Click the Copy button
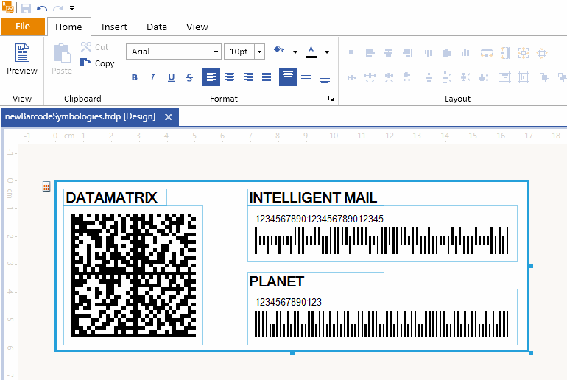Image resolution: width=567 pixels, height=380 pixels. 97,63
